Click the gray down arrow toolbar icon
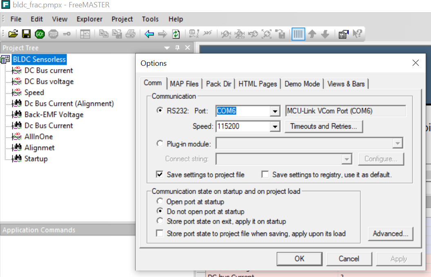Image resolution: width=431 pixels, height=277 pixels. click(x=325, y=34)
